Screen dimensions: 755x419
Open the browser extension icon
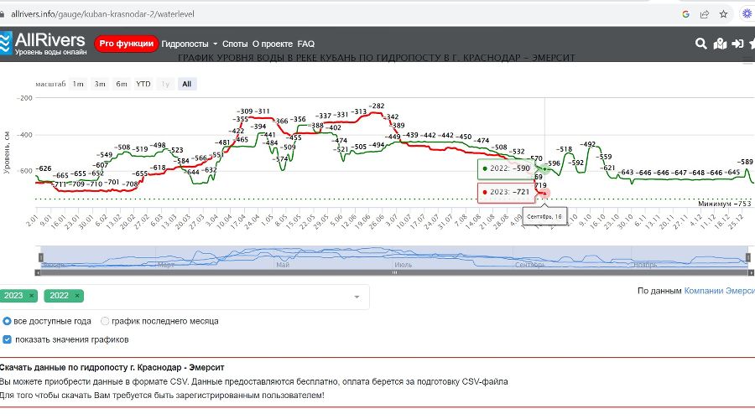pos(747,13)
